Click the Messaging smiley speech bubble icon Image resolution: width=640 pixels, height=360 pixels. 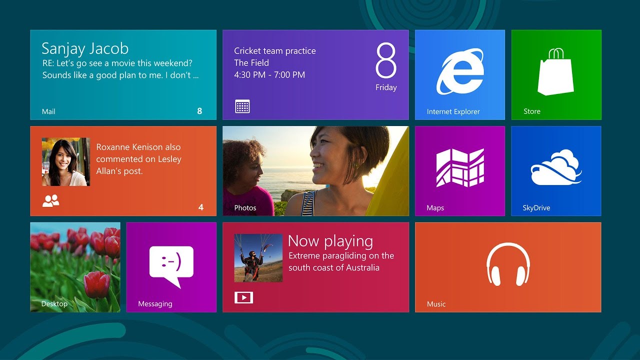[171, 267]
